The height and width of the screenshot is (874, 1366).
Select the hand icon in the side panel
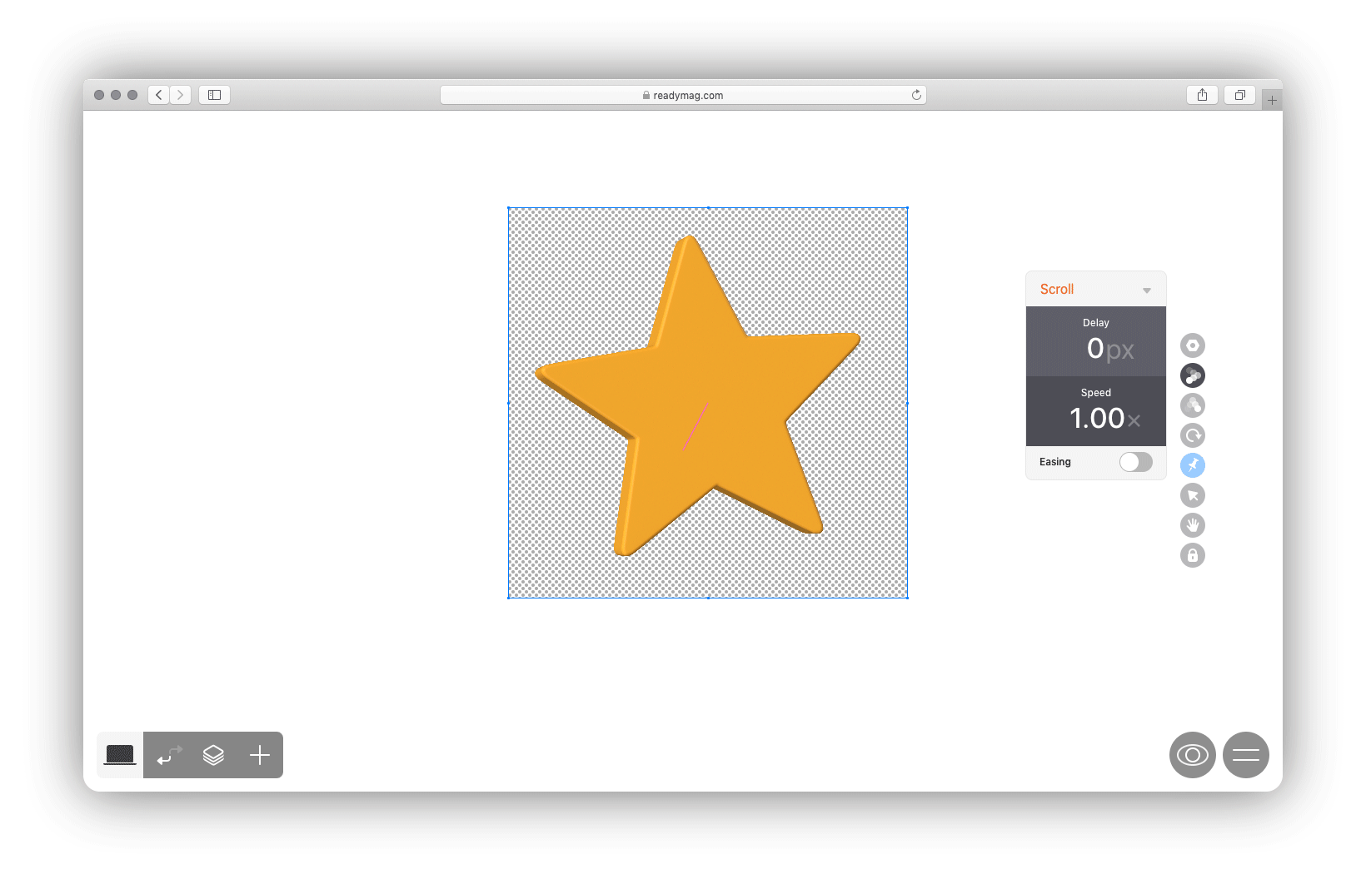(x=1193, y=525)
